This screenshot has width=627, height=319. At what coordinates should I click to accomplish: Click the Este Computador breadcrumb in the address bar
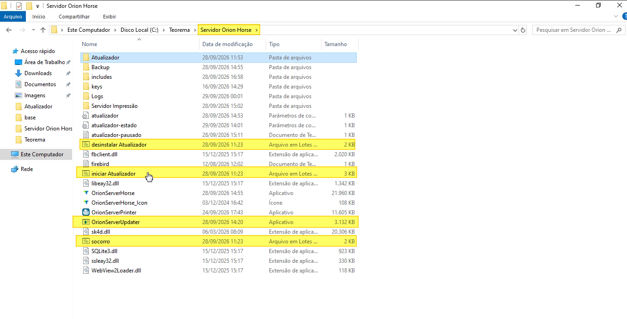point(89,30)
